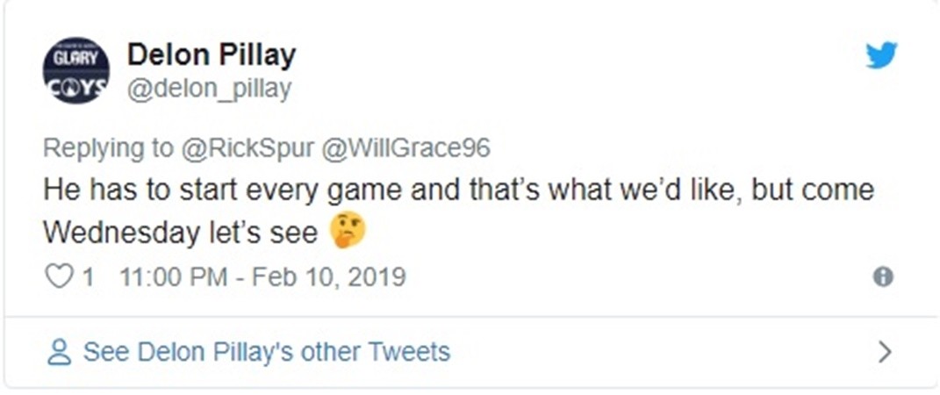Click the person icon in the footer
This screenshot has height=395, width=940.
tap(59, 353)
